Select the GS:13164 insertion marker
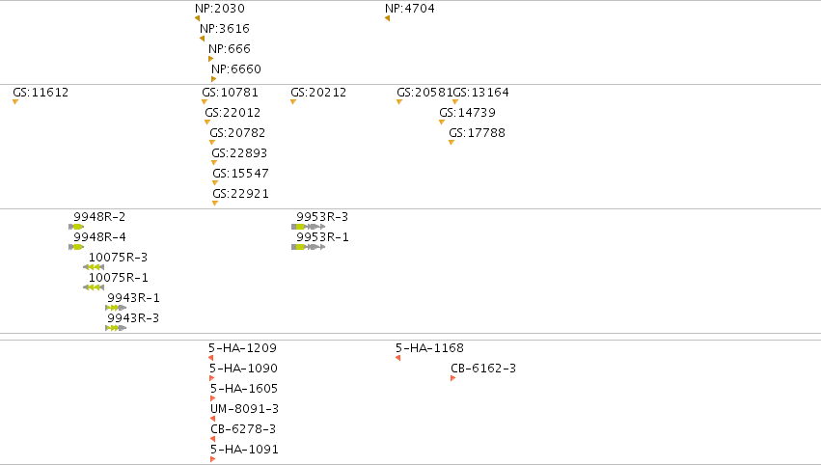Image resolution: width=821 pixels, height=465 pixels. (x=455, y=102)
